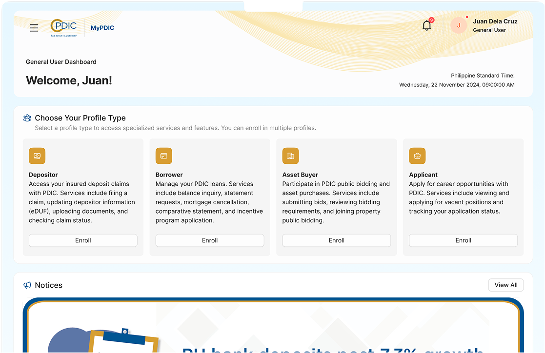Click the Philippine Standard Time label

click(x=483, y=76)
